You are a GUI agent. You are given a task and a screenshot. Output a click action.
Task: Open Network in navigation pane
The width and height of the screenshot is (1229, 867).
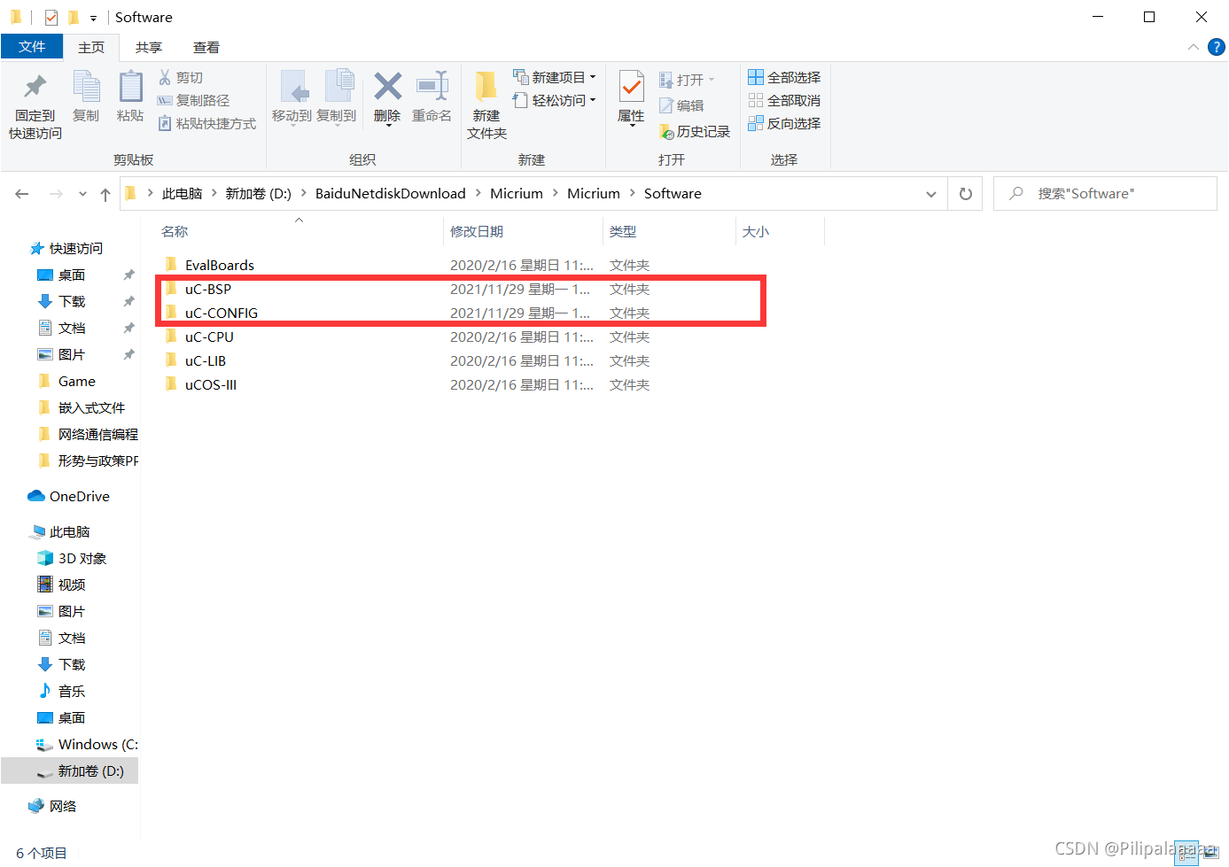62,807
